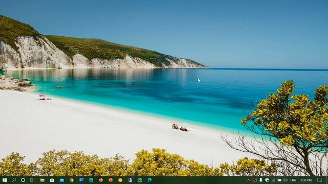328x184 pixels.
Task: Open Safely Remove Hardware tray icon
Action: click(x=261, y=180)
